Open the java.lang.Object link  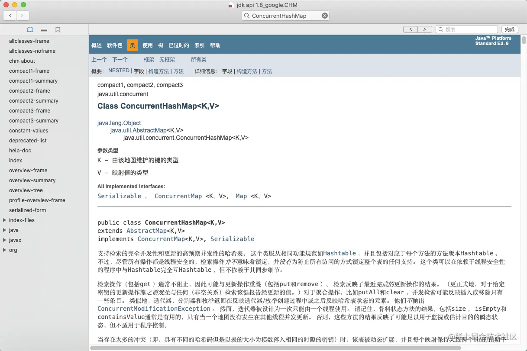point(119,123)
